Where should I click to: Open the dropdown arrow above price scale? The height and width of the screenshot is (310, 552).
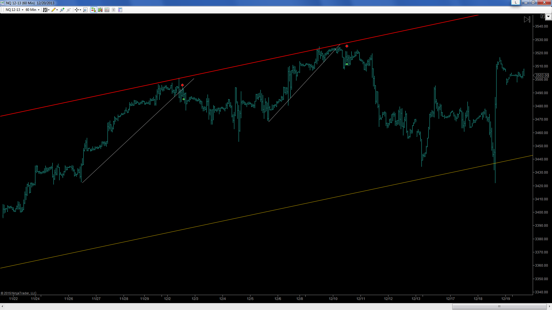coord(549,17)
